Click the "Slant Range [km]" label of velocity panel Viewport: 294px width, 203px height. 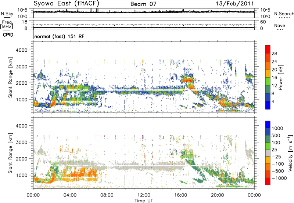coord(10,153)
